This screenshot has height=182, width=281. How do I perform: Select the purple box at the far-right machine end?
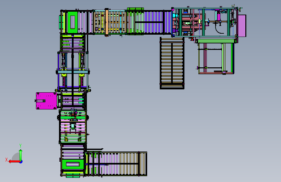[242, 26]
